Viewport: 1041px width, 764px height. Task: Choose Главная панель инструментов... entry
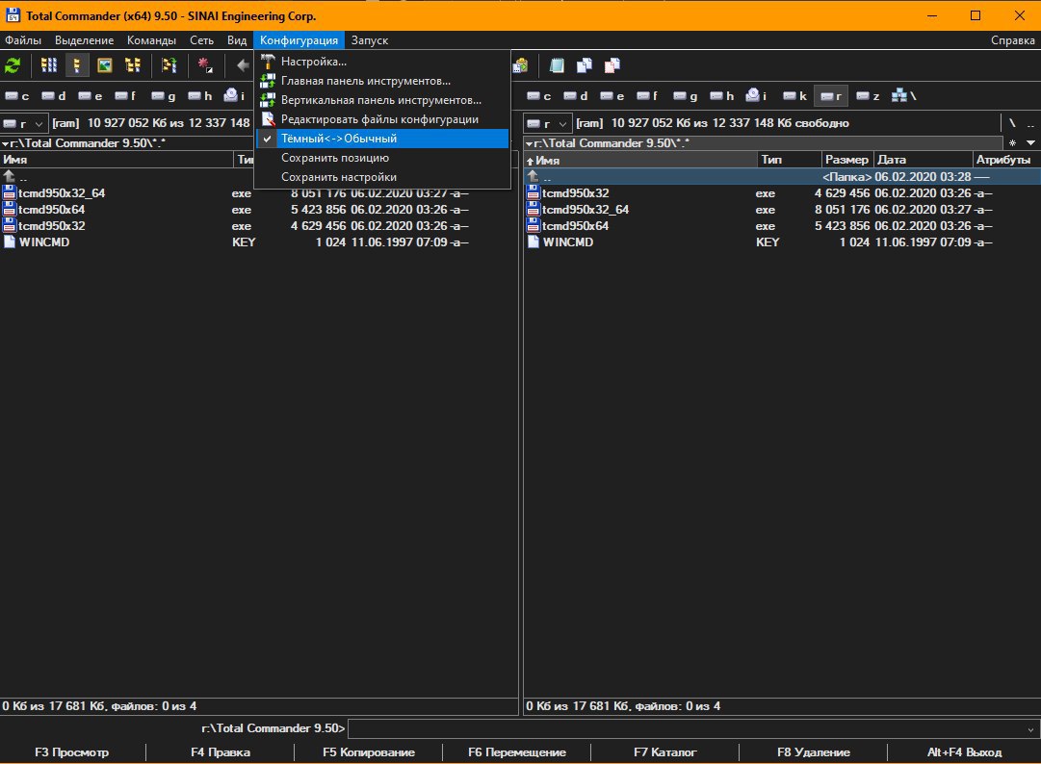(x=382, y=81)
